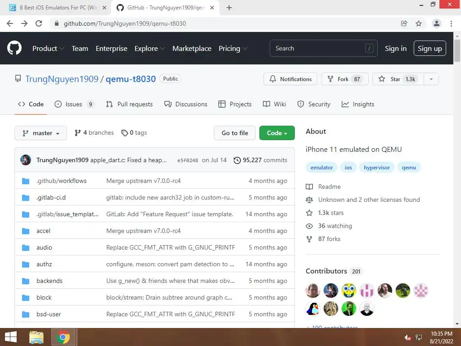The width and height of the screenshot is (461, 346).
Task: Click the Notifications bell button
Action: pyautogui.click(x=290, y=79)
